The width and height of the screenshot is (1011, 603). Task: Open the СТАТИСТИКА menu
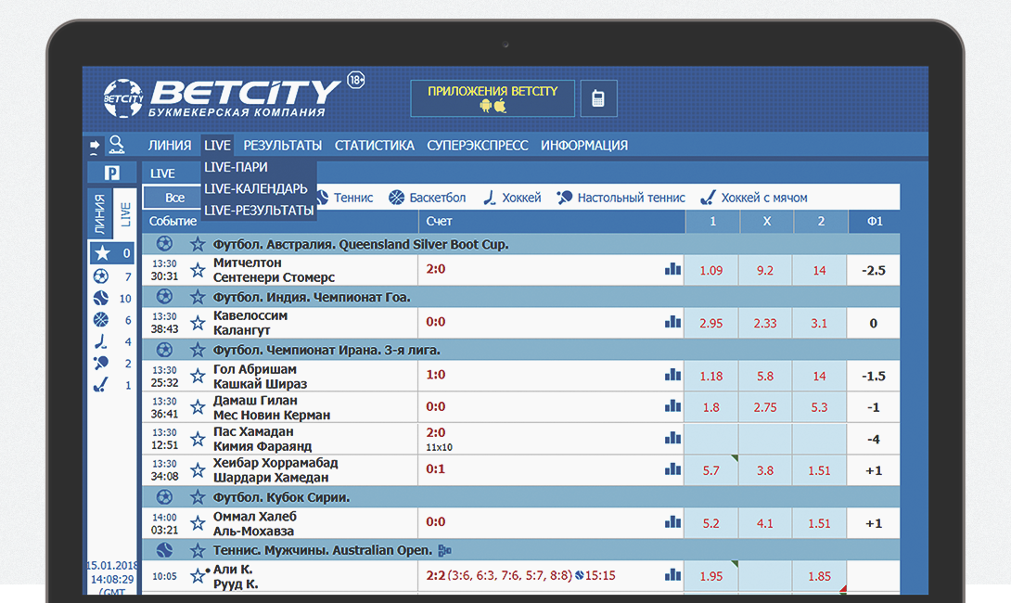point(374,146)
